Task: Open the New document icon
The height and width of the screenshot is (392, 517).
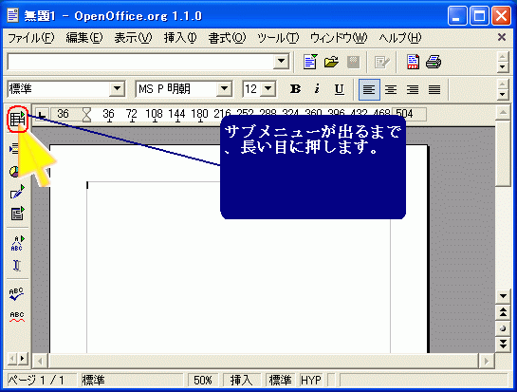Action: (x=310, y=62)
